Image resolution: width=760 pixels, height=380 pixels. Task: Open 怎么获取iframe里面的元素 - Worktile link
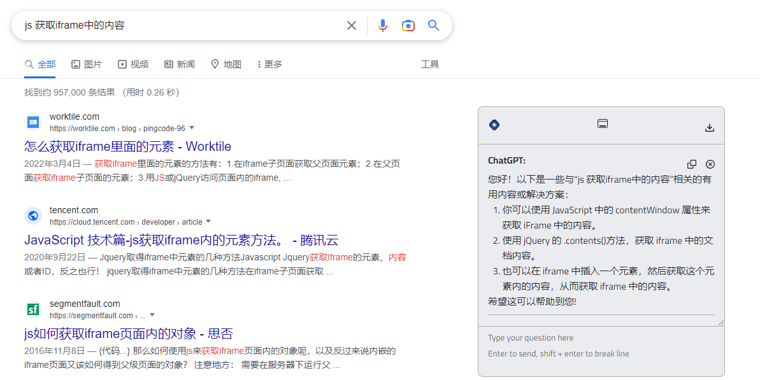[x=127, y=146]
